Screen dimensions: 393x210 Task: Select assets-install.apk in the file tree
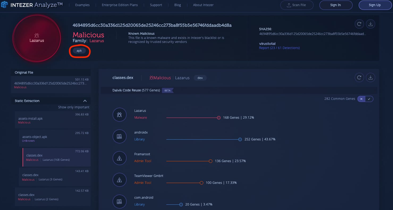click(53, 120)
